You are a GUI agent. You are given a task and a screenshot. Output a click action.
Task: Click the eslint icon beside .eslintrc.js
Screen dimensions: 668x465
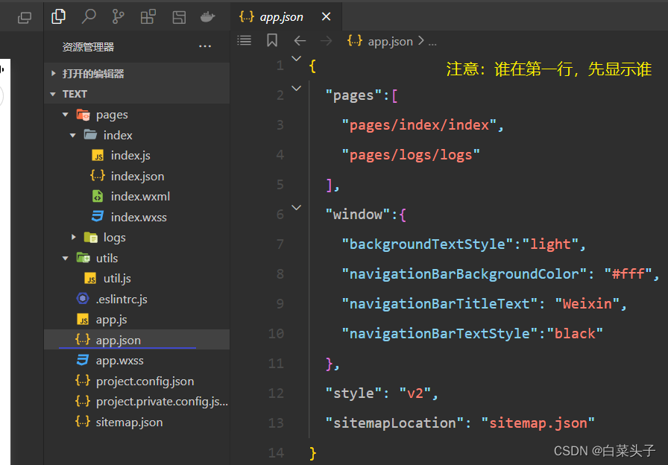pyautogui.click(x=83, y=299)
